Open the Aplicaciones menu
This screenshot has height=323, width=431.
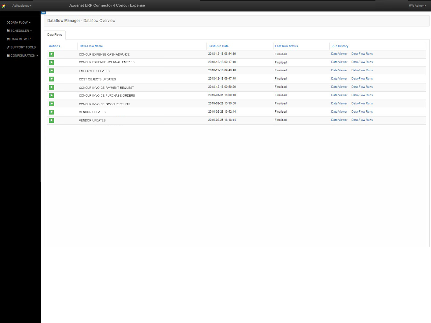(21, 6)
